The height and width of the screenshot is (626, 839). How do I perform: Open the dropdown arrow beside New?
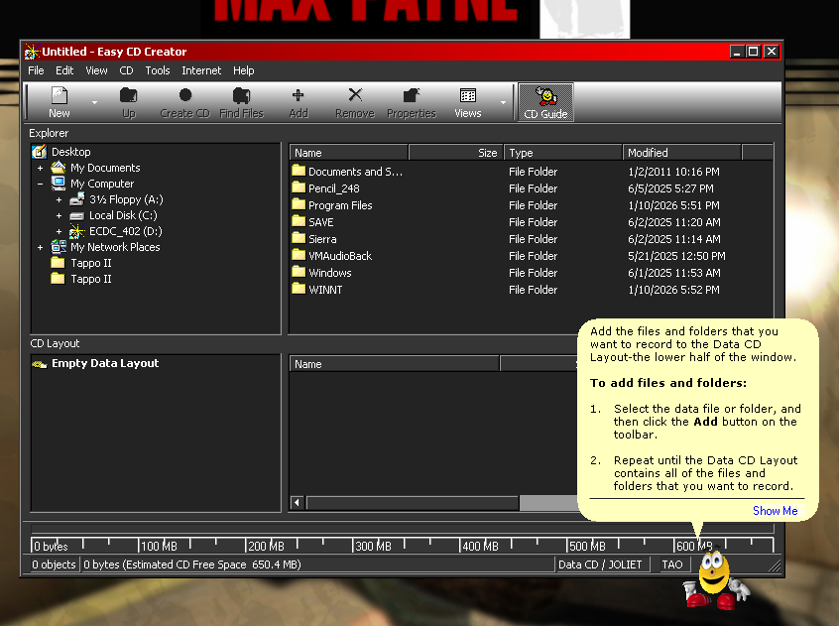[94, 102]
